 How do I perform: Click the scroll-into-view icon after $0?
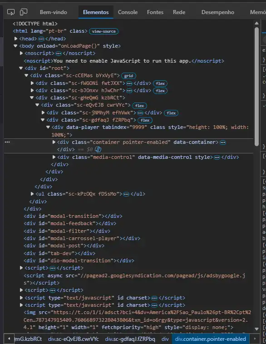tap(98, 150)
